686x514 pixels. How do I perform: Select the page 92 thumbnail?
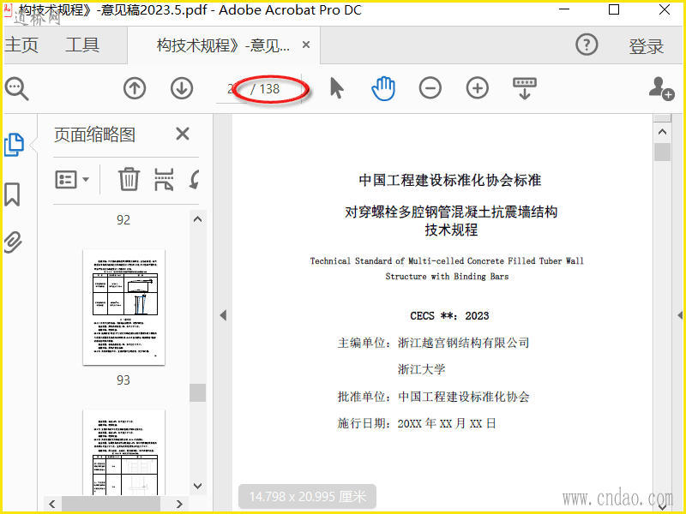tap(123, 220)
